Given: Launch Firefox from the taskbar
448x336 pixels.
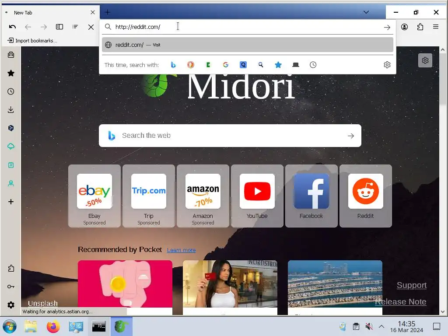Looking at the screenshot, I should tap(53, 326).
